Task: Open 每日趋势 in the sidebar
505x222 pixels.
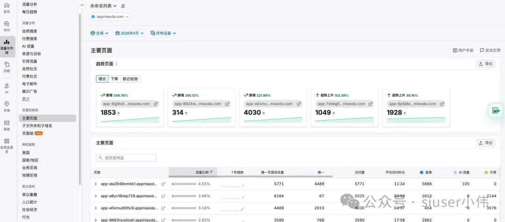Action: click(x=29, y=12)
